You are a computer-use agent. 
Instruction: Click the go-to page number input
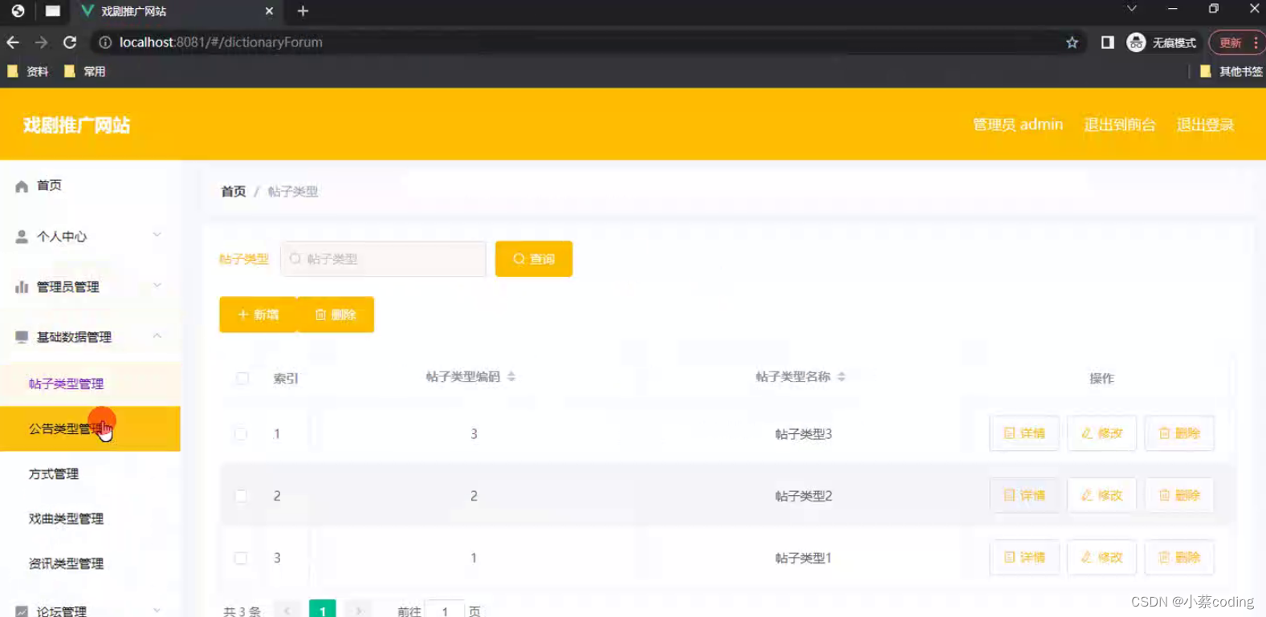[x=445, y=610]
